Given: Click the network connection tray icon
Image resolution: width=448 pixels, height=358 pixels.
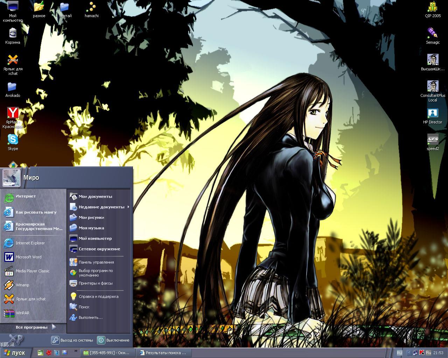Looking at the screenshot, I should click(415, 353).
